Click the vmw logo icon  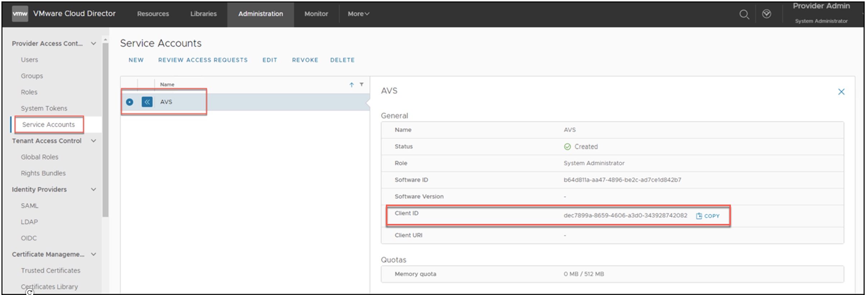pyautogui.click(x=20, y=14)
